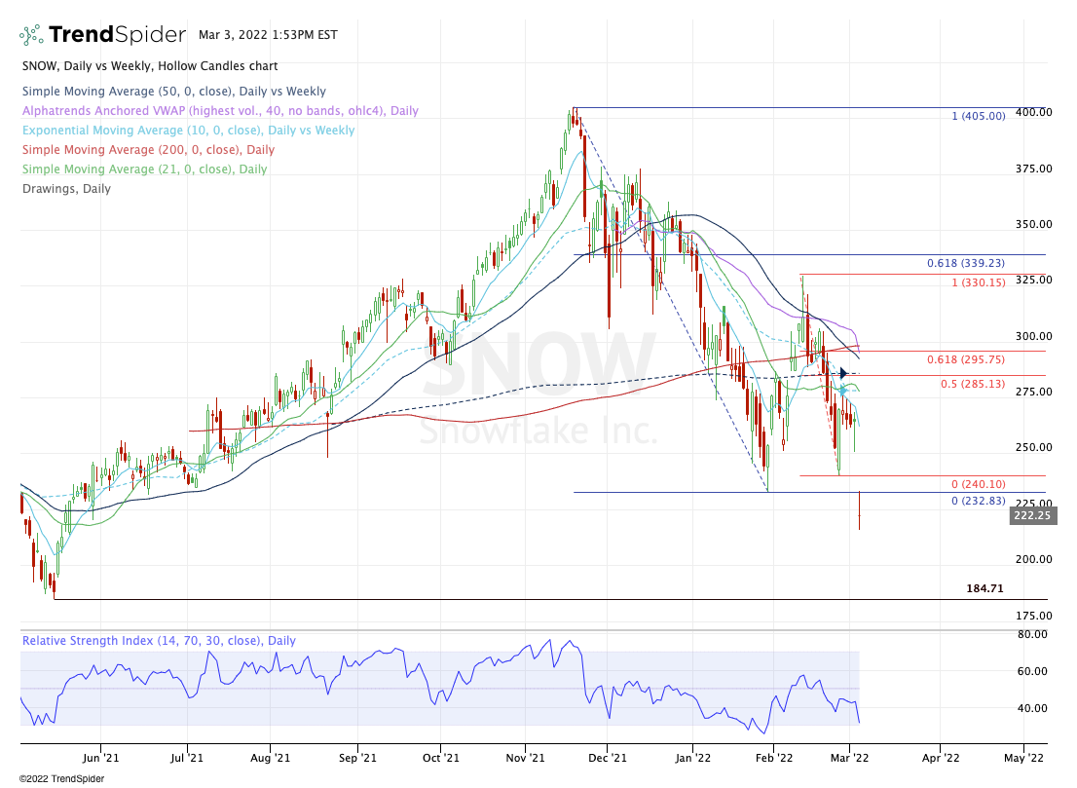Click the 200.00 price axis label
This screenshot has width=1077, height=788.
point(1034,559)
